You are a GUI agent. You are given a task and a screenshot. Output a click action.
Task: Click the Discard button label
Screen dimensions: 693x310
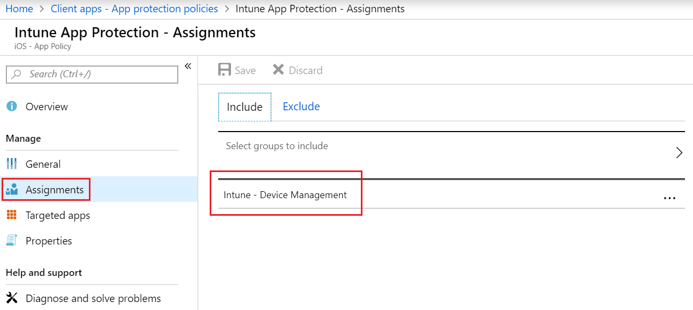point(306,70)
